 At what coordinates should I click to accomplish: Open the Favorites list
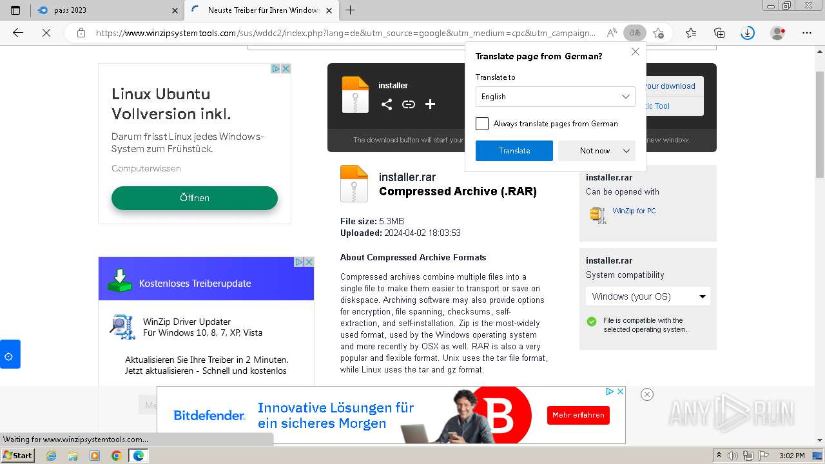[691, 33]
